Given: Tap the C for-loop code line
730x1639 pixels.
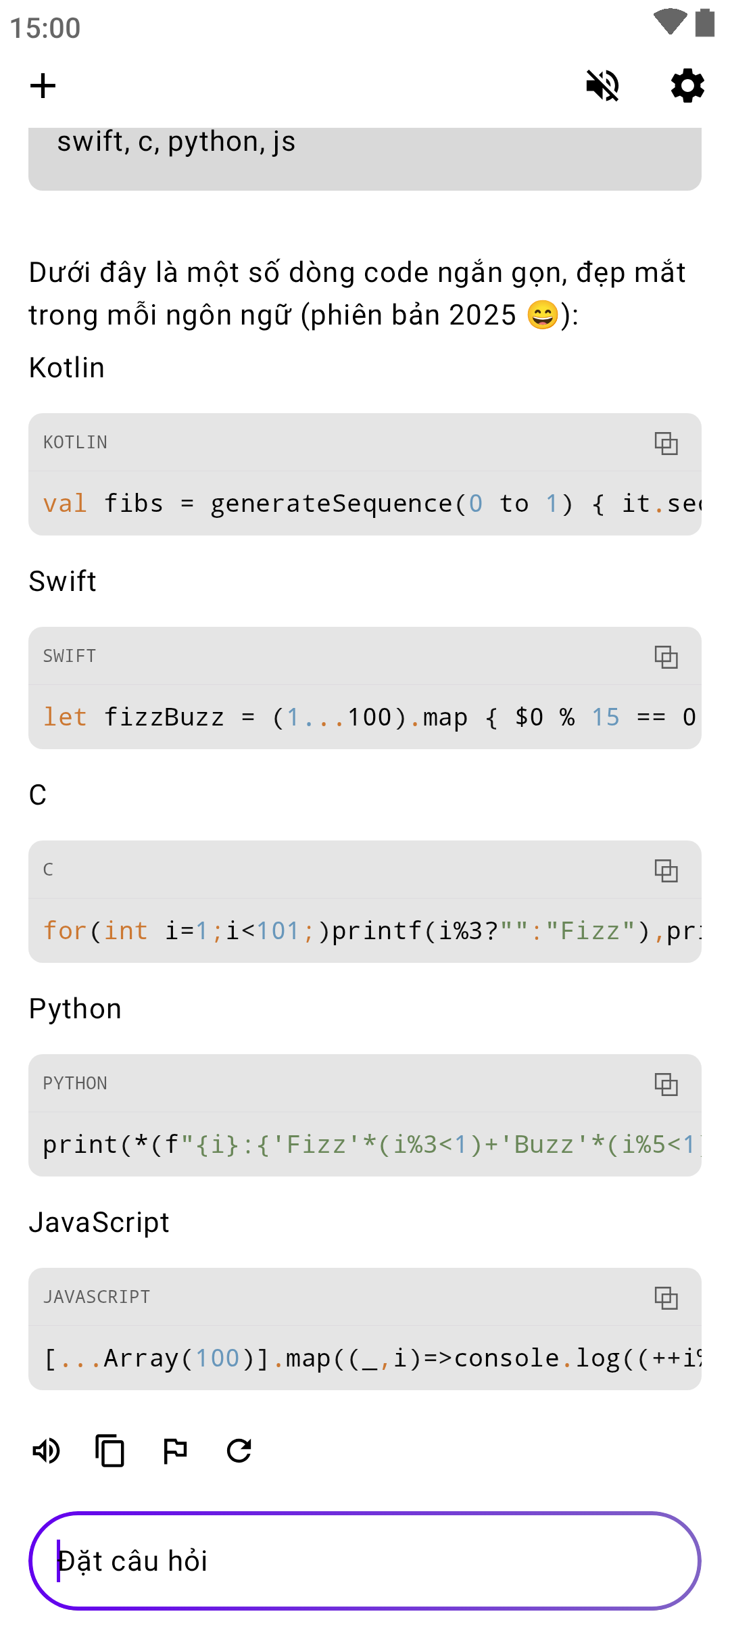Looking at the screenshot, I should [x=365, y=931].
